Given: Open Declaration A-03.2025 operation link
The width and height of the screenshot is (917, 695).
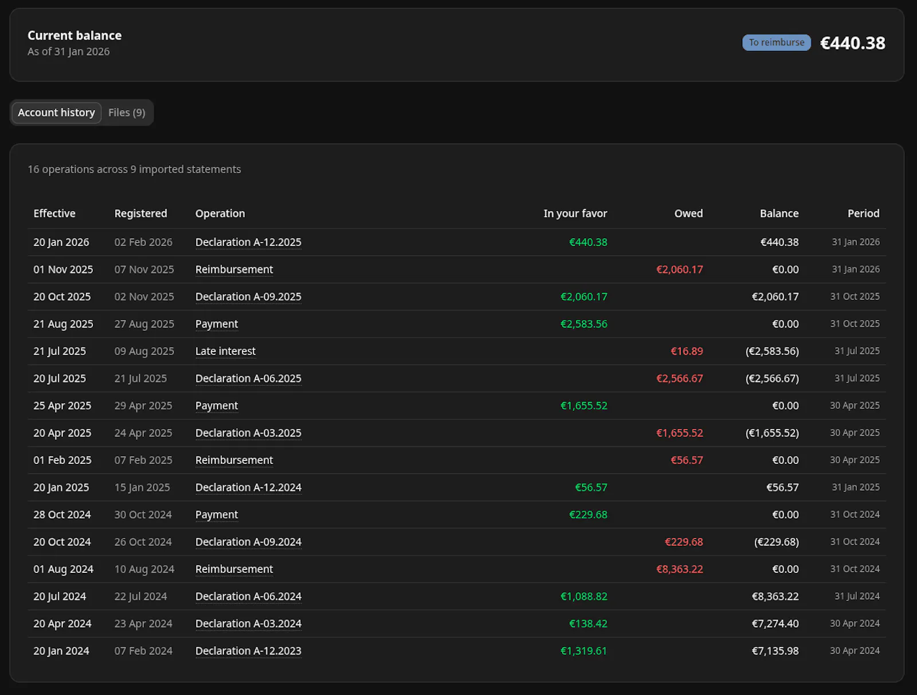Looking at the screenshot, I should 248,433.
